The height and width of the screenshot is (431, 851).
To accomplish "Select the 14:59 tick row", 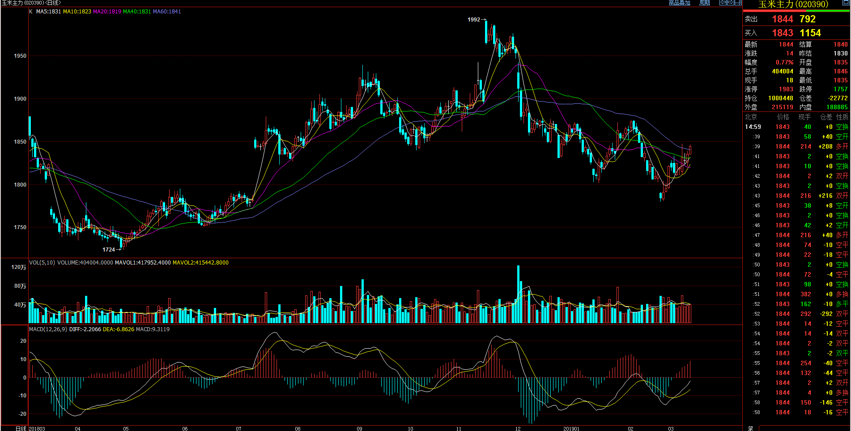I will click(x=796, y=127).
